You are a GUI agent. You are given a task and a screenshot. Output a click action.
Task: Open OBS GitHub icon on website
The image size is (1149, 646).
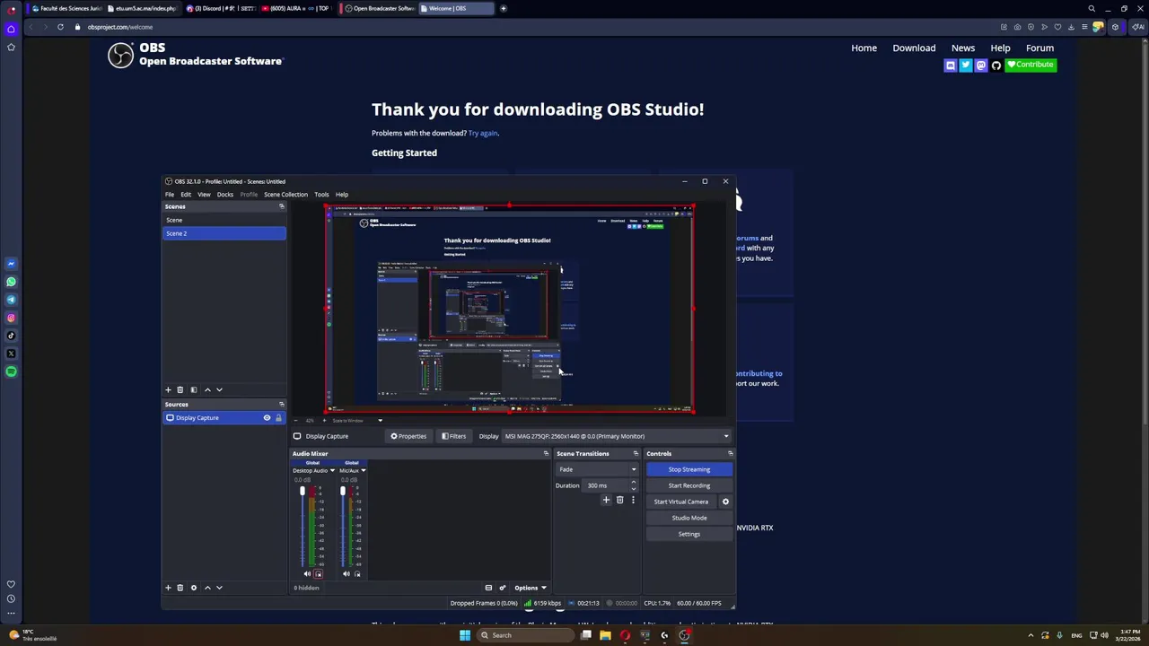coord(996,65)
